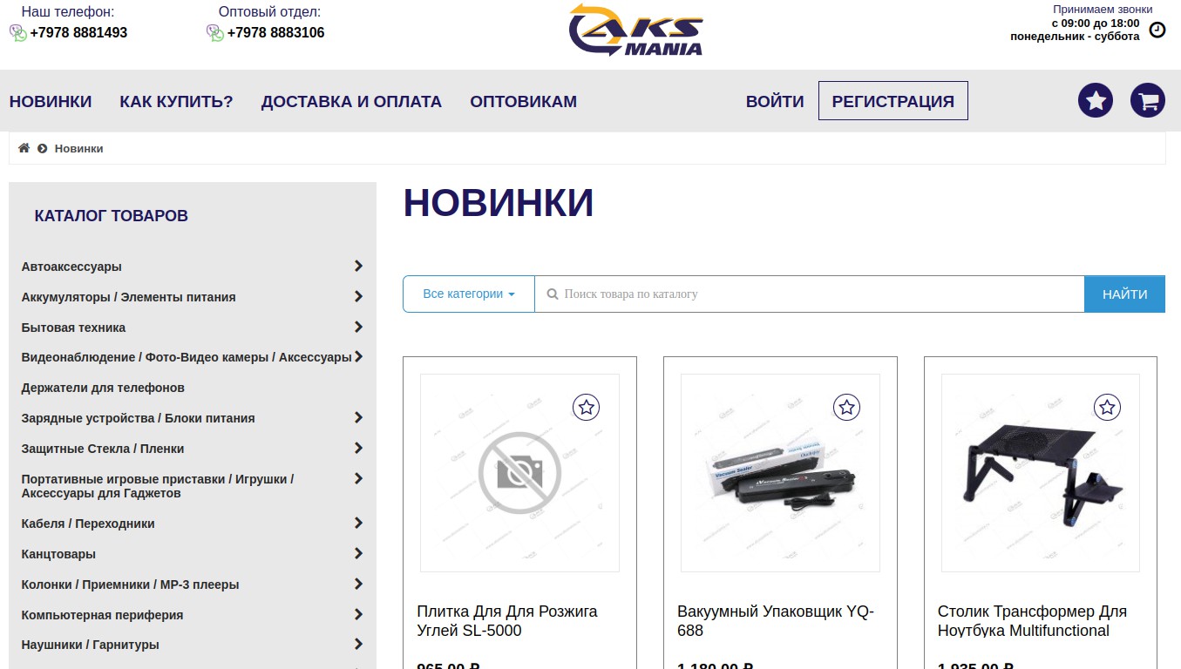Call the wholesale number +7978 8883106

pos(275,33)
